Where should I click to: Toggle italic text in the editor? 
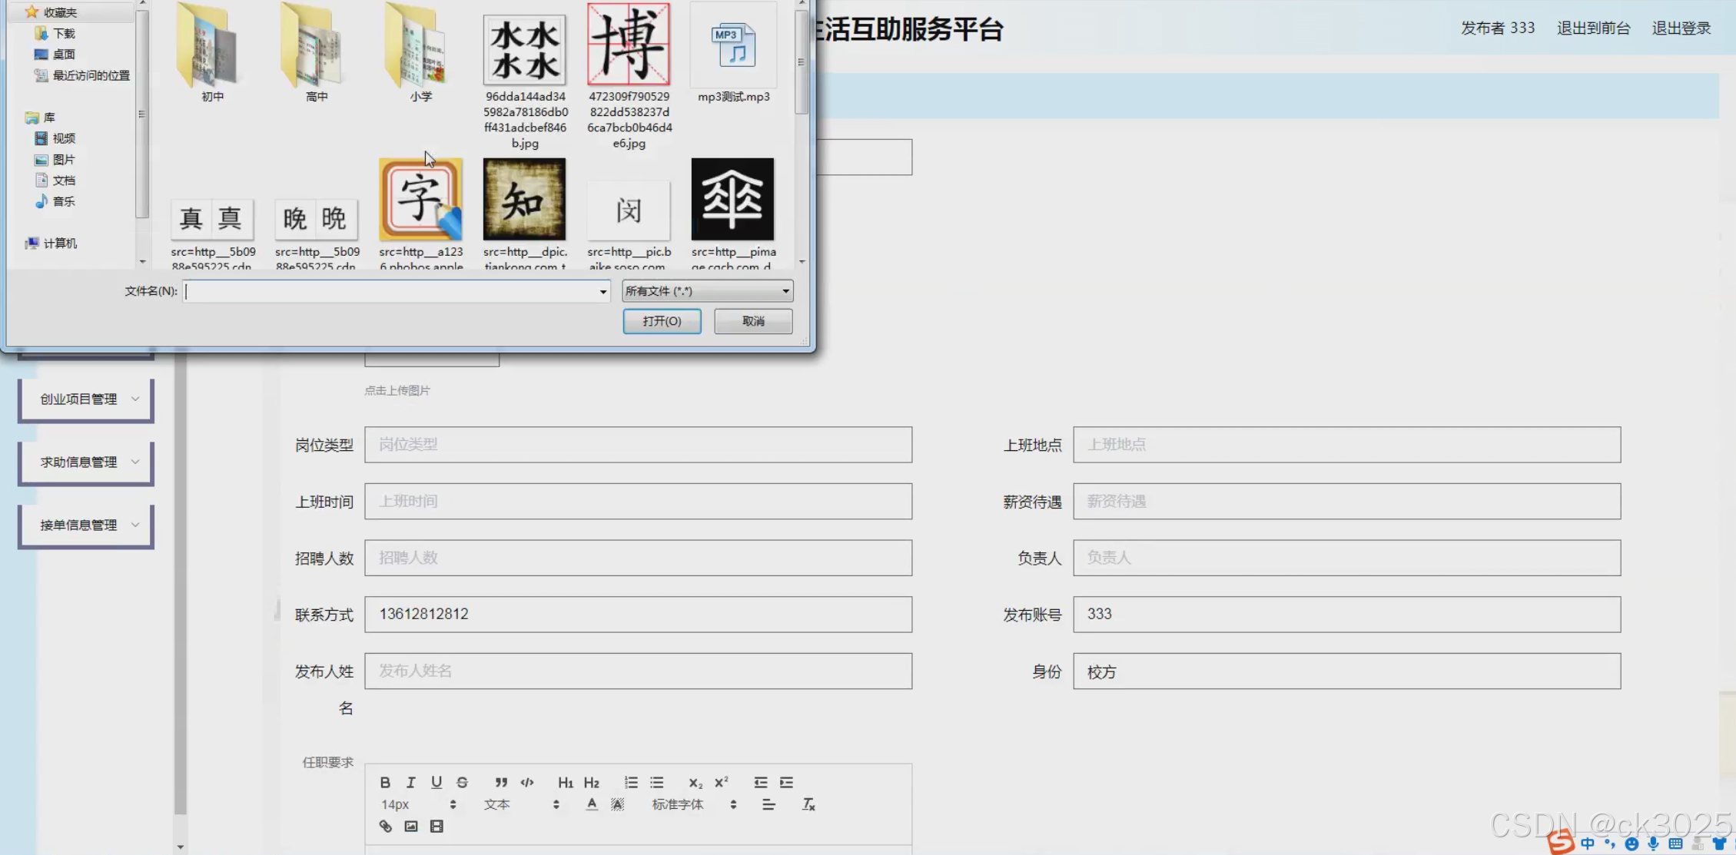point(411,782)
